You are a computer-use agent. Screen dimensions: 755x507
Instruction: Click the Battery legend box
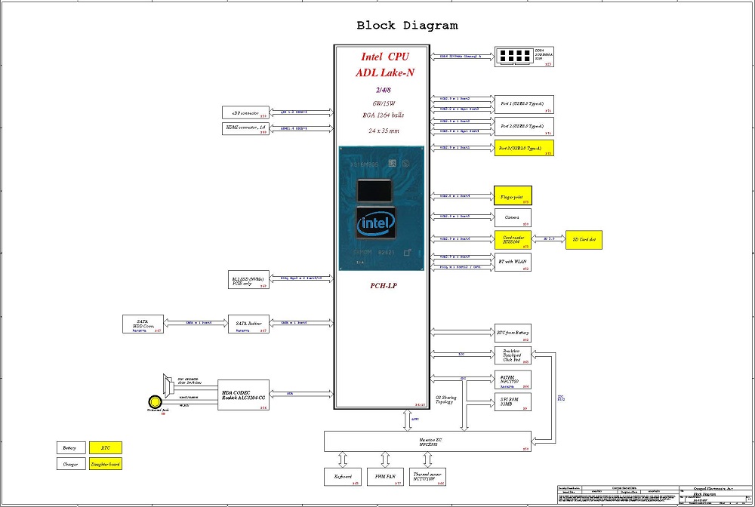point(71,448)
